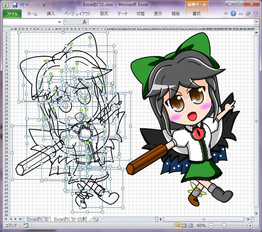262x232 pixels.
Task: Click the macro recording icon in status bar
Action: click(x=26, y=226)
